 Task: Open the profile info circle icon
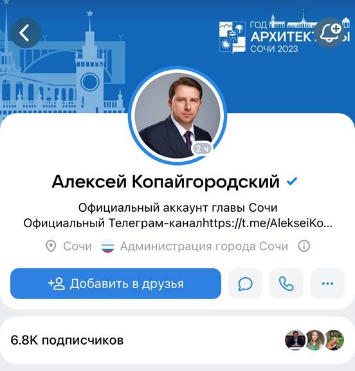pos(304,246)
